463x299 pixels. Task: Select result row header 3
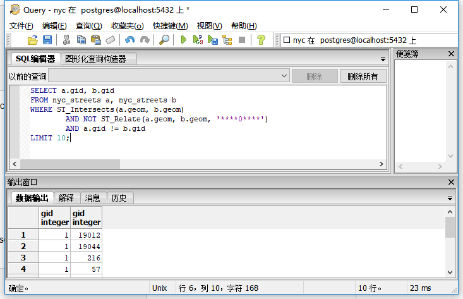pos(23,258)
